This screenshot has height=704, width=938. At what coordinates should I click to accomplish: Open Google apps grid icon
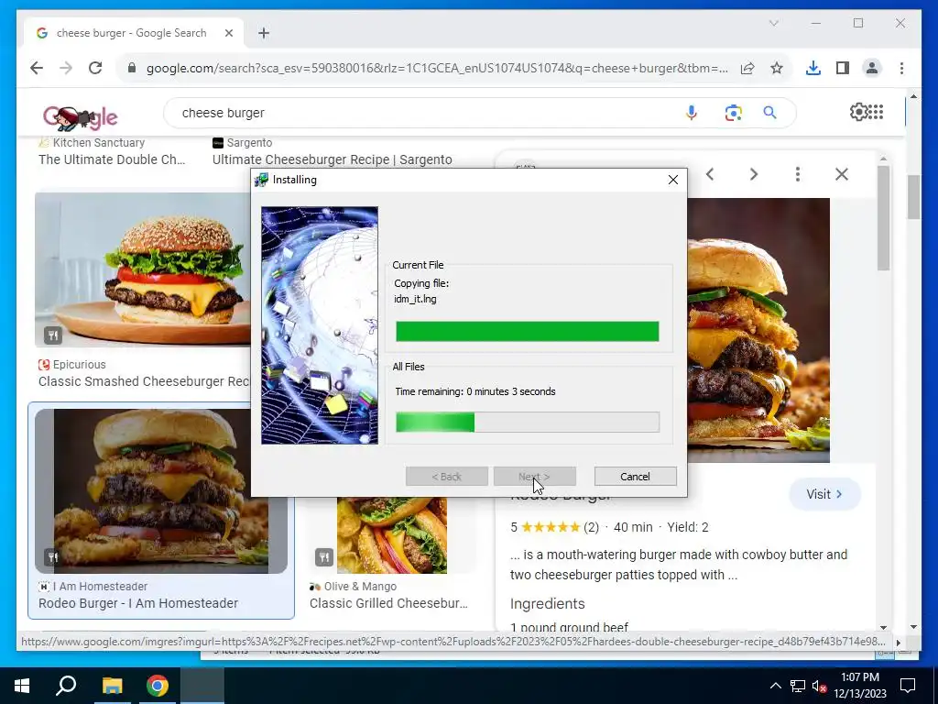tap(876, 112)
